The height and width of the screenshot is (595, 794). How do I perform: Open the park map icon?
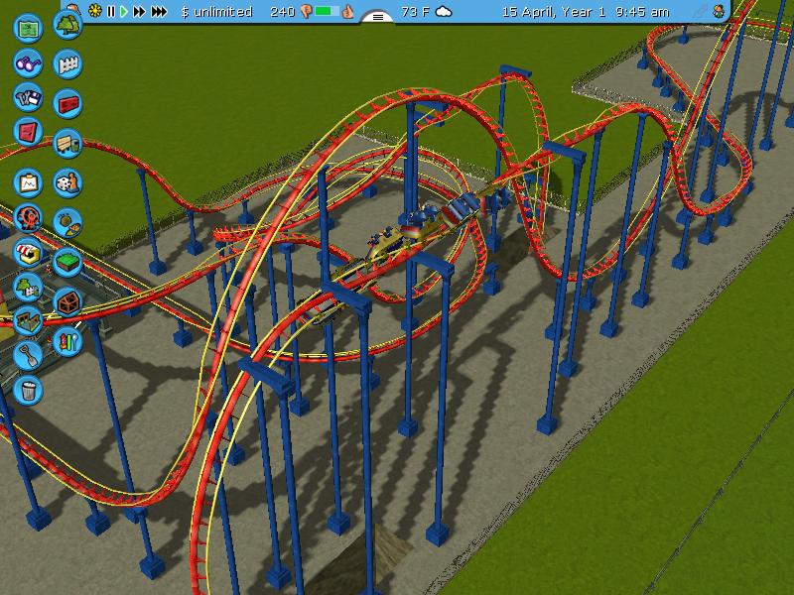point(28,25)
